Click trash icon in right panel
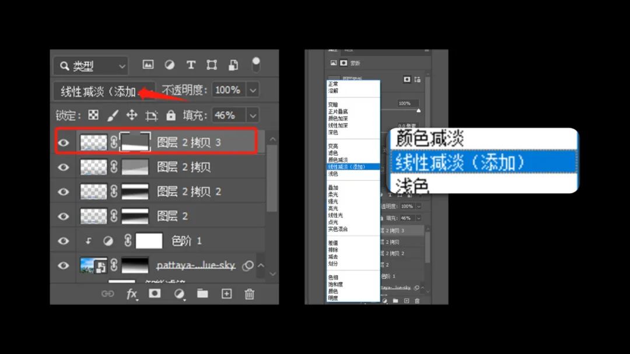 click(x=417, y=300)
